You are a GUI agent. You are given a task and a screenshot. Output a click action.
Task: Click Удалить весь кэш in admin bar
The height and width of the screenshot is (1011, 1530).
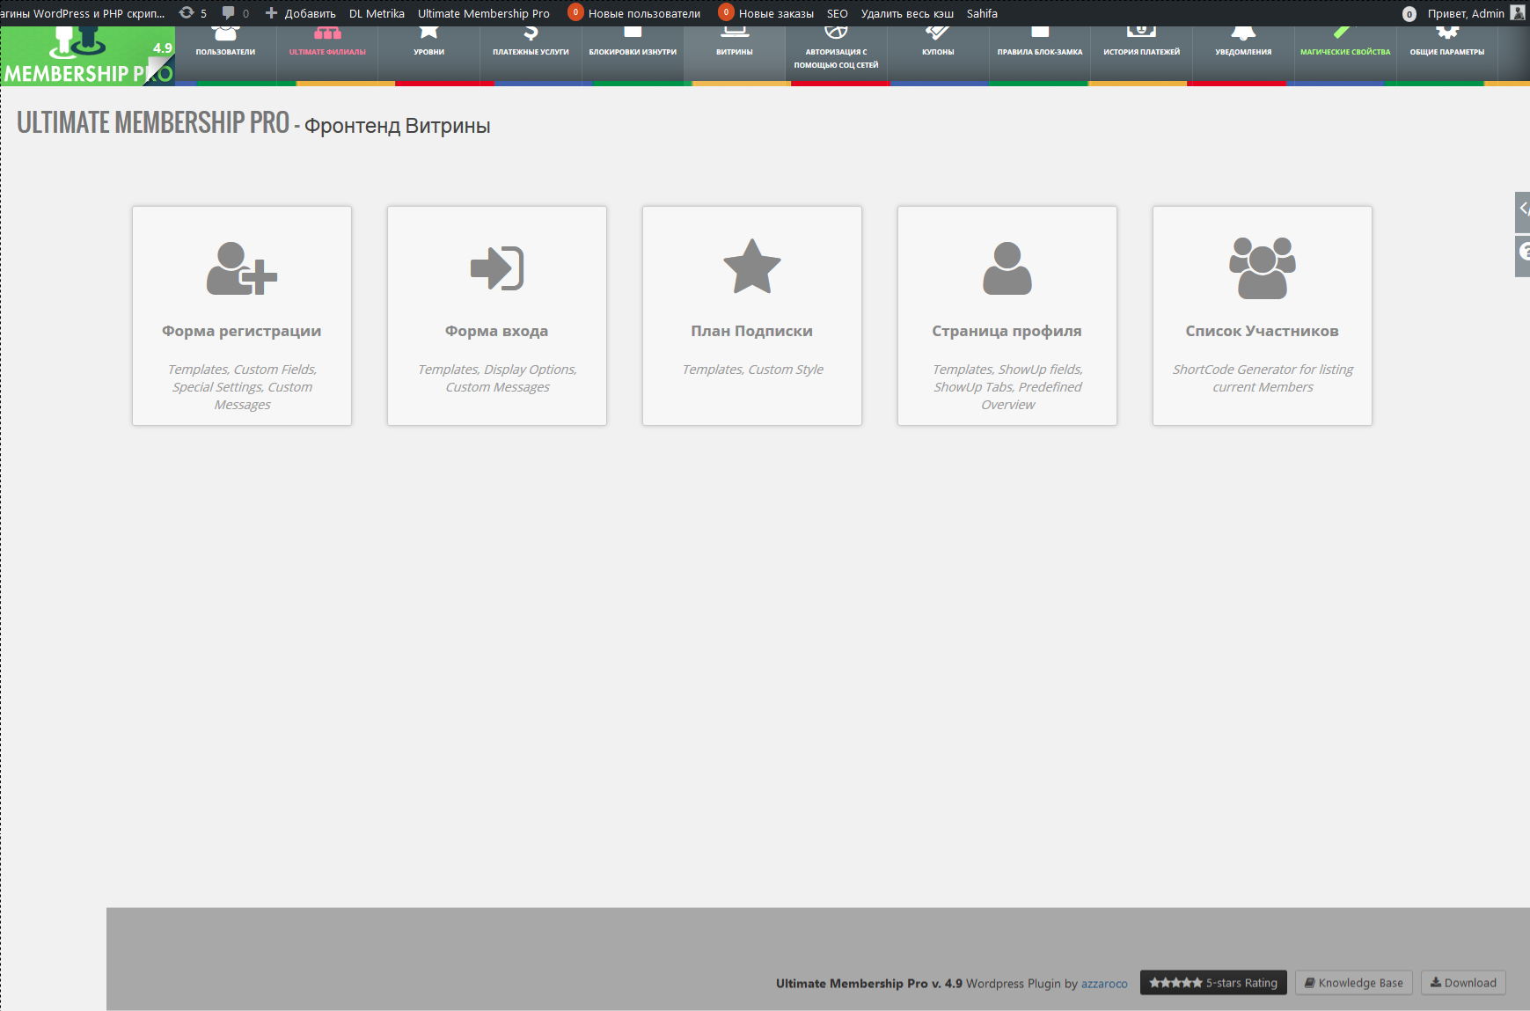click(906, 13)
